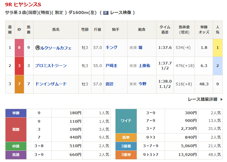Click the orange frame number 7 box
The height and width of the screenshot is (162, 227).
[19, 84]
